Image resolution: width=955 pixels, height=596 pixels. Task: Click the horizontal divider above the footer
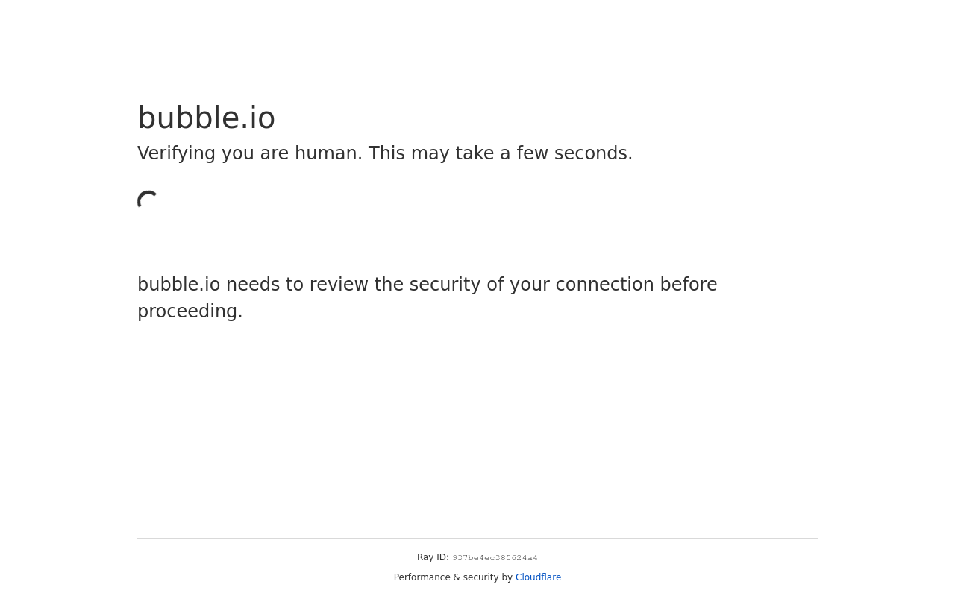pos(477,538)
